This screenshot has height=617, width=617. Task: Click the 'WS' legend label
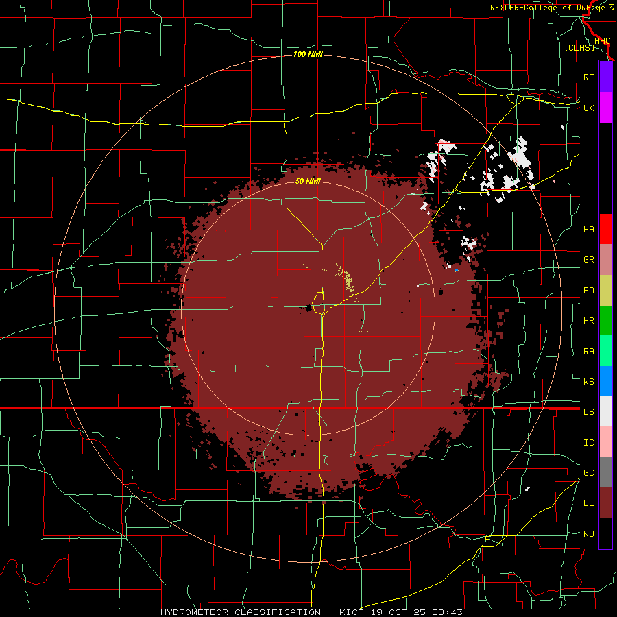(588, 381)
